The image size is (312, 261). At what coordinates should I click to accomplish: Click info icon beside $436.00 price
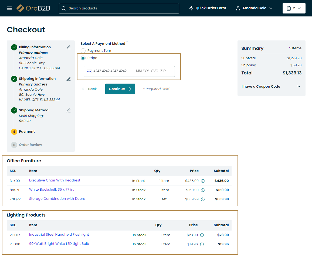[x=203, y=181]
